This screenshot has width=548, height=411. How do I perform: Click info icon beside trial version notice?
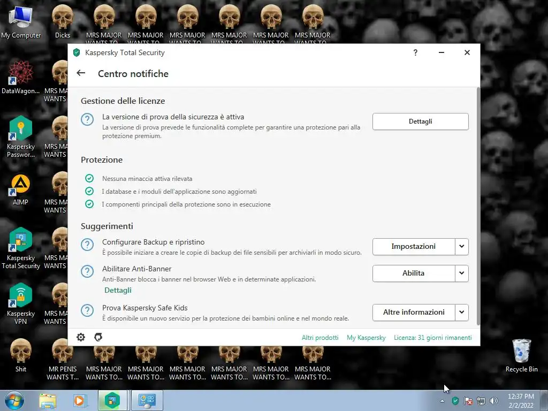[87, 119]
